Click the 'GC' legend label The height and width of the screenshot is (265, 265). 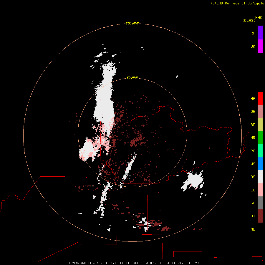(253, 203)
